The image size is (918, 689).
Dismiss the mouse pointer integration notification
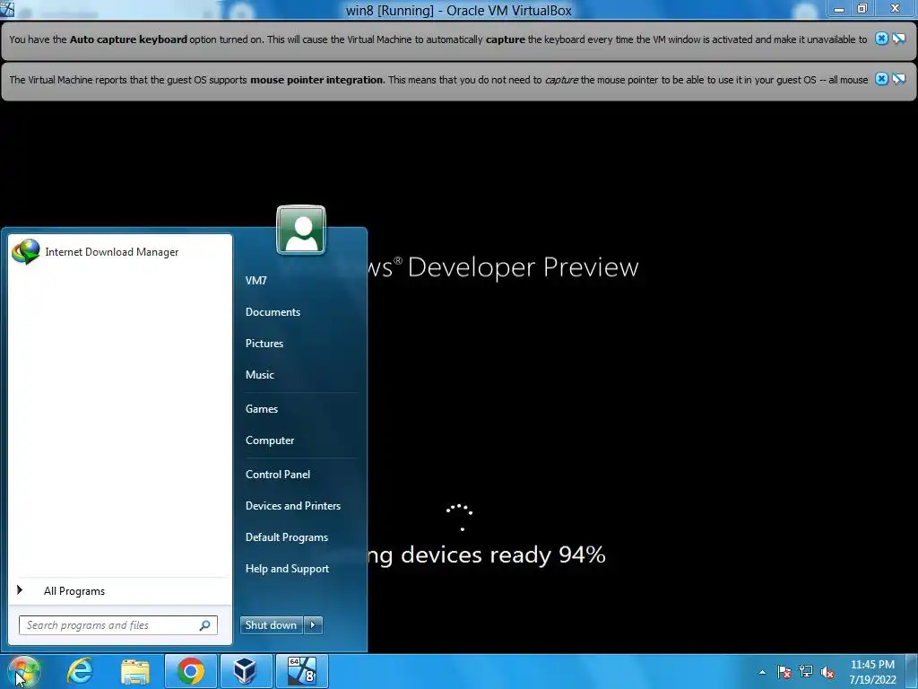coord(881,79)
